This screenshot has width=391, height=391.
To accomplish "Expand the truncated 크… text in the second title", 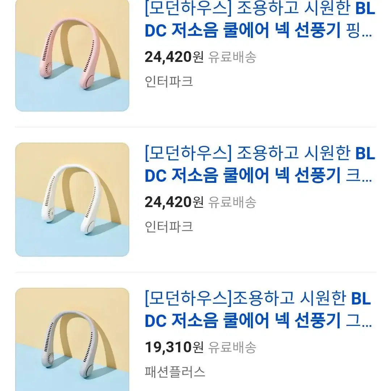I will (x=359, y=175).
